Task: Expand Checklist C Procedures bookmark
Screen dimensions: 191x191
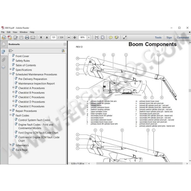Action: point(13,97)
